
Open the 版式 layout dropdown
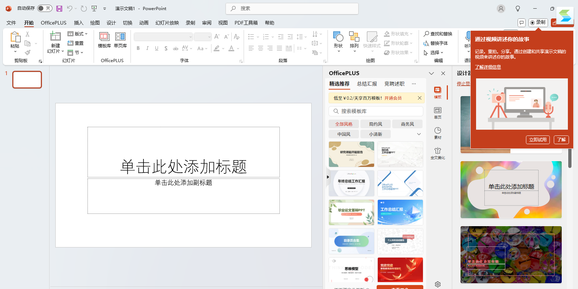[x=78, y=34]
